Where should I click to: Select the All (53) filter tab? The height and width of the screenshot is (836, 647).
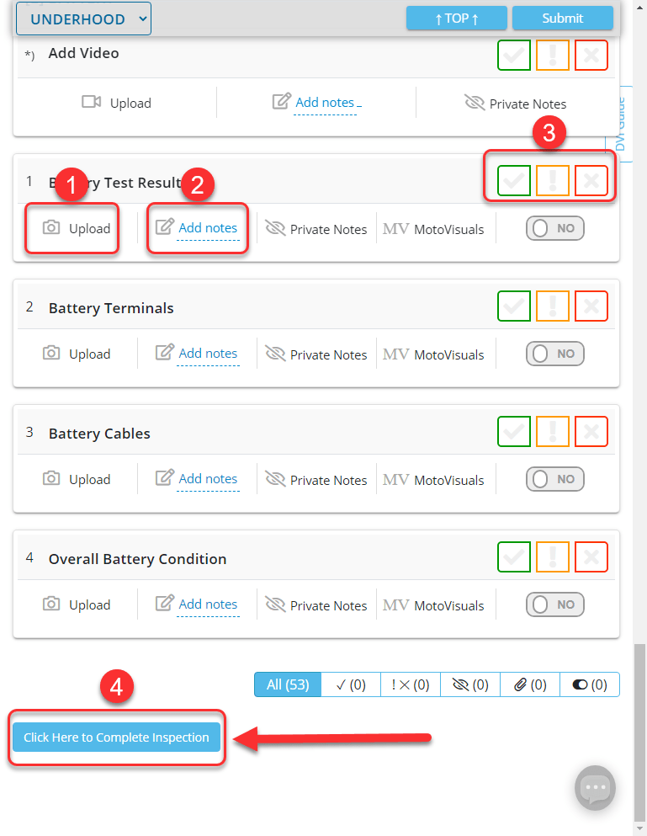(x=288, y=684)
